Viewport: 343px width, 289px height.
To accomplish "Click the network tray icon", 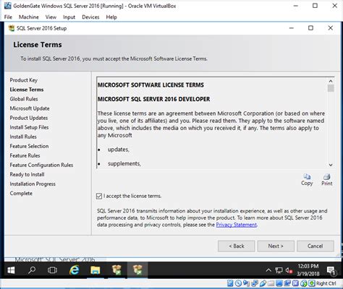I will coord(279,270).
